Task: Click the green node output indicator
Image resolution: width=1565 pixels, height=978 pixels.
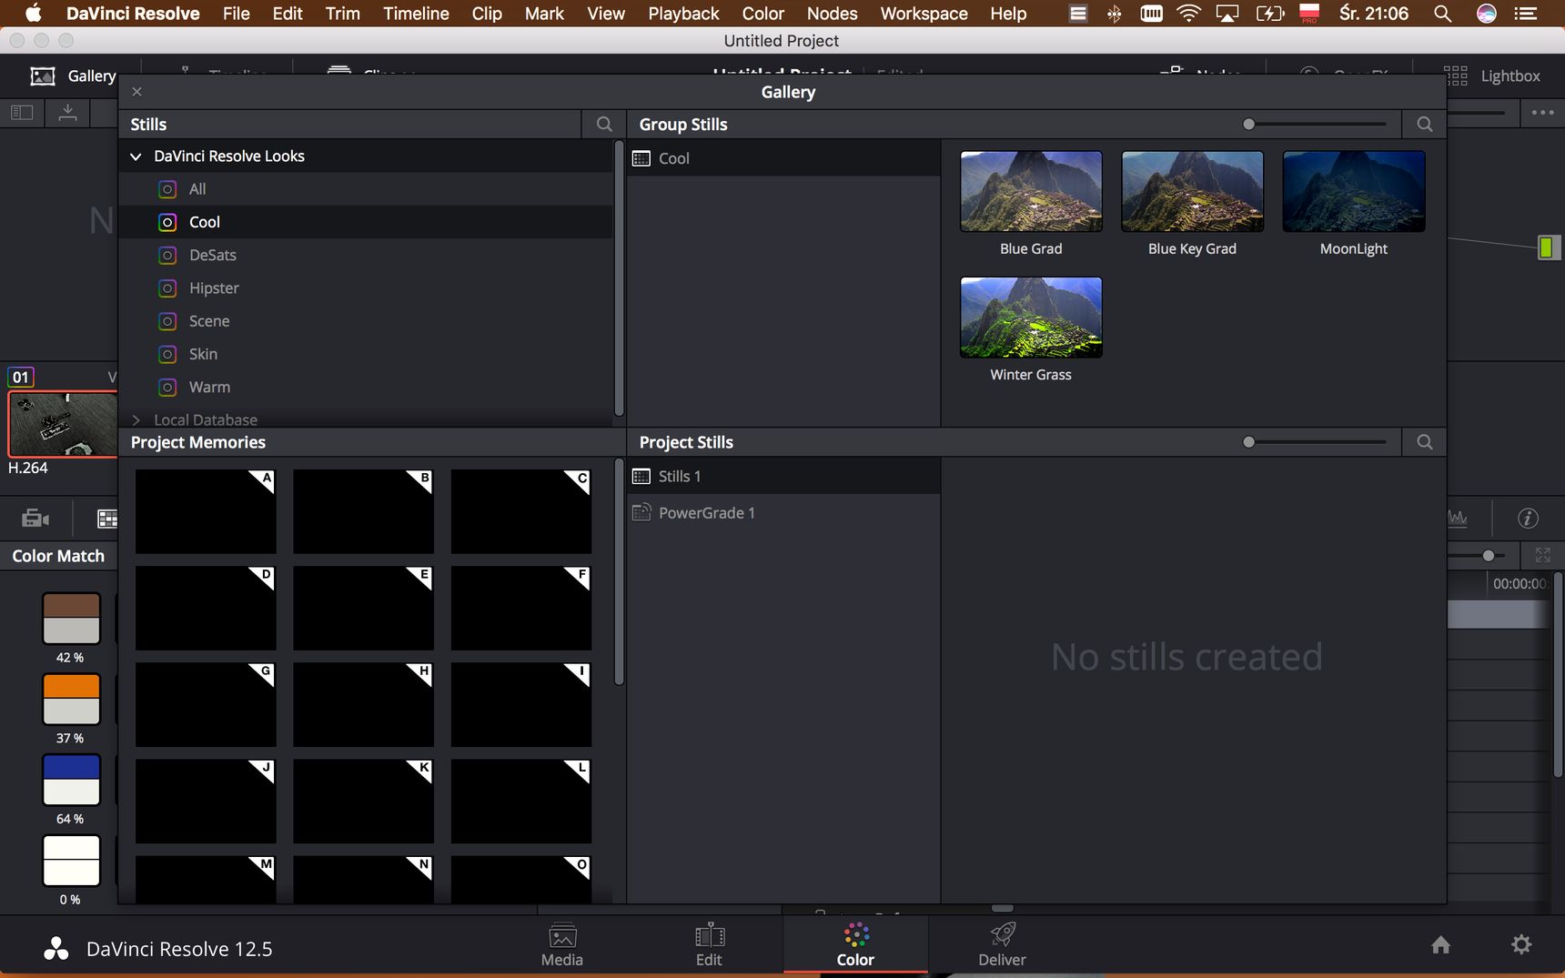Action: pyautogui.click(x=1547, y=247)
